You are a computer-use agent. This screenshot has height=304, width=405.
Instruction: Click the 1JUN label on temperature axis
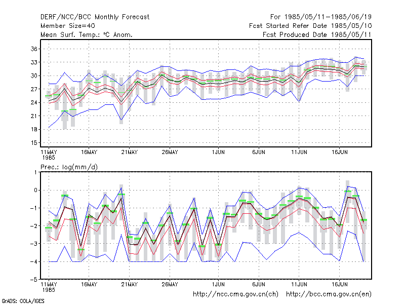coord(218,152)
